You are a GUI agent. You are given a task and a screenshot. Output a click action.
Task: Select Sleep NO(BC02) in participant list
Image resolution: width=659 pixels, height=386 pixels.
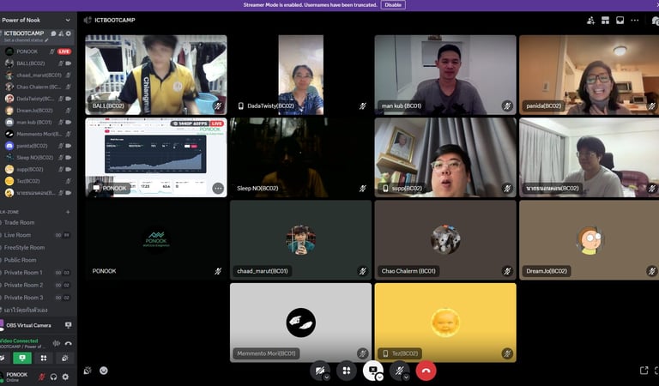[x=38, y=158]
